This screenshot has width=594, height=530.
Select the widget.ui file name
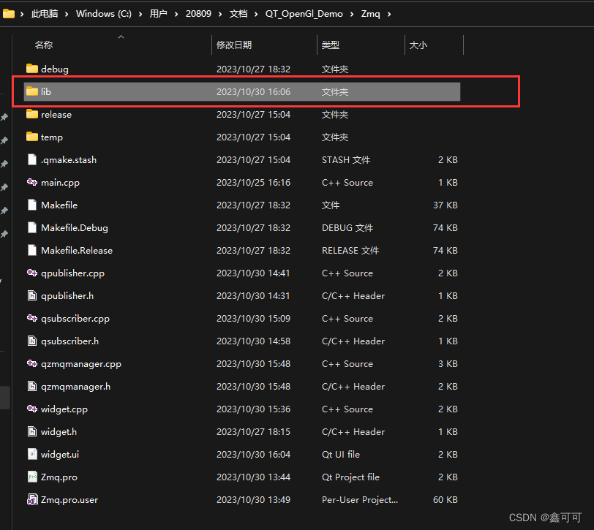60,455
